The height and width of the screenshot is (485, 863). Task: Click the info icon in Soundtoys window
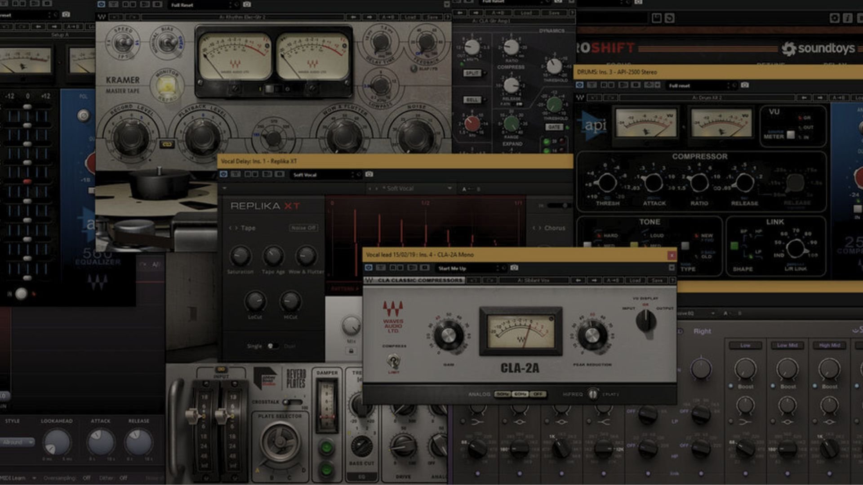pyautogui.click(x=848, y=18)
